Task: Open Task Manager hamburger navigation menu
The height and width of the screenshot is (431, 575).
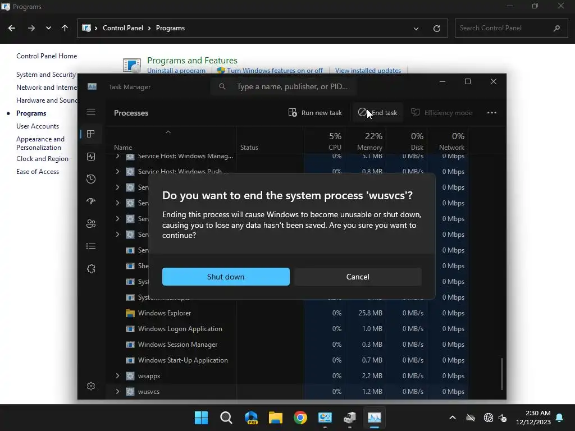Action: tap(91, 112)
